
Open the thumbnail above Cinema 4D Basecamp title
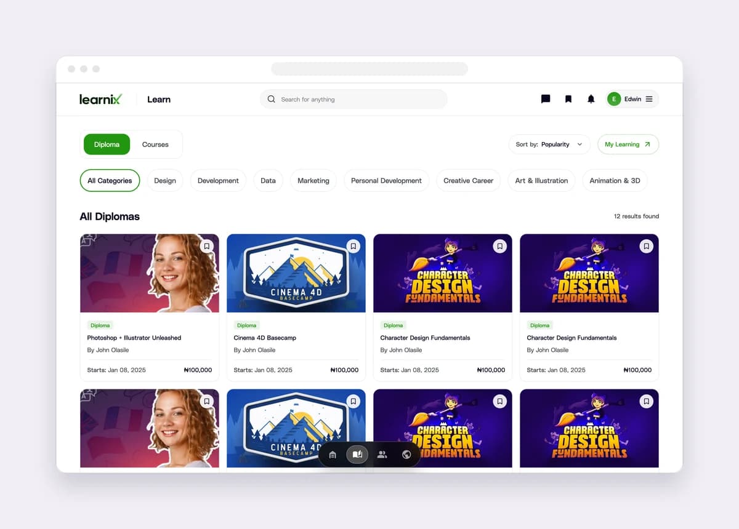pos(296,273)
